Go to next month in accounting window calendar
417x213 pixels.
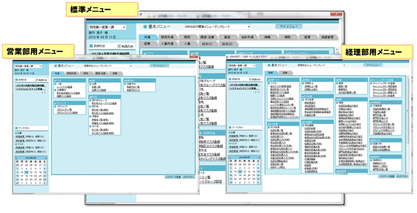click(x=259, y=158)
